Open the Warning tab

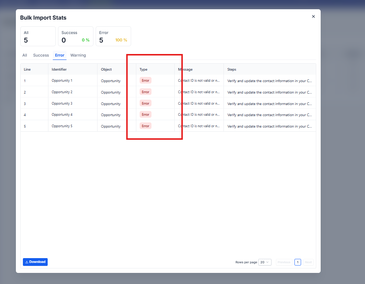tap(78, 55)
